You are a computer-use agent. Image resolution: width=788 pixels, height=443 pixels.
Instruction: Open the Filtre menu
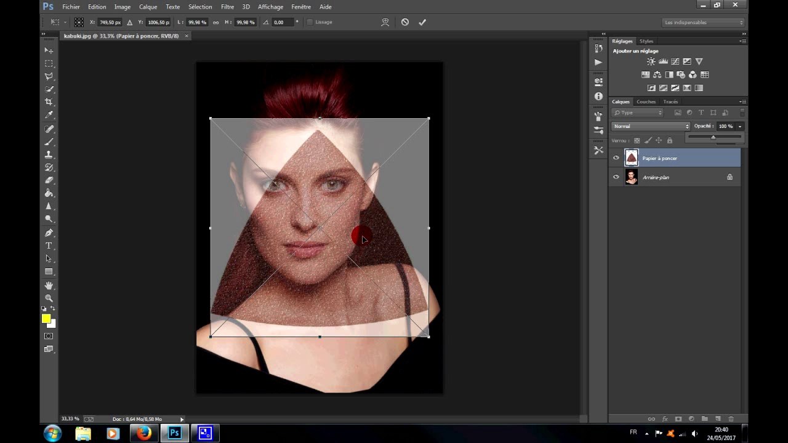coord(227,7)
